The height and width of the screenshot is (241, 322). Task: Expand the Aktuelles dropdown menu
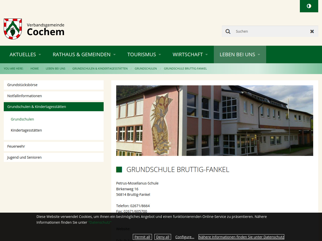click(25, 54)
